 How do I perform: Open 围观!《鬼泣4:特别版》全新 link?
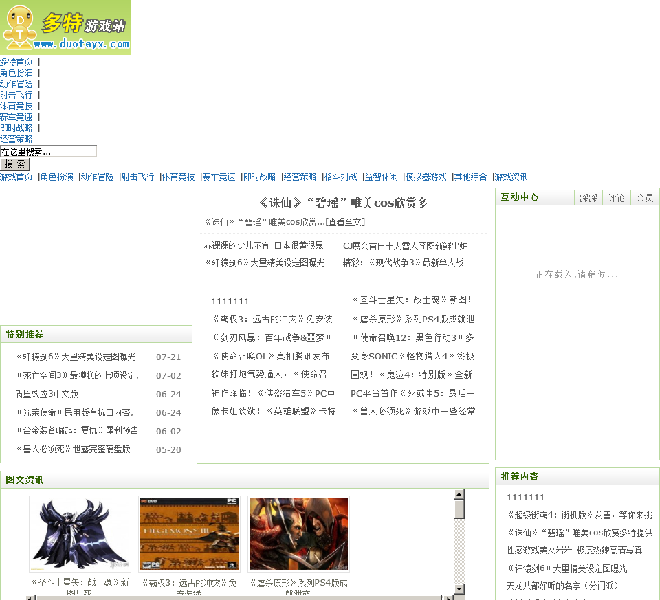412,375
